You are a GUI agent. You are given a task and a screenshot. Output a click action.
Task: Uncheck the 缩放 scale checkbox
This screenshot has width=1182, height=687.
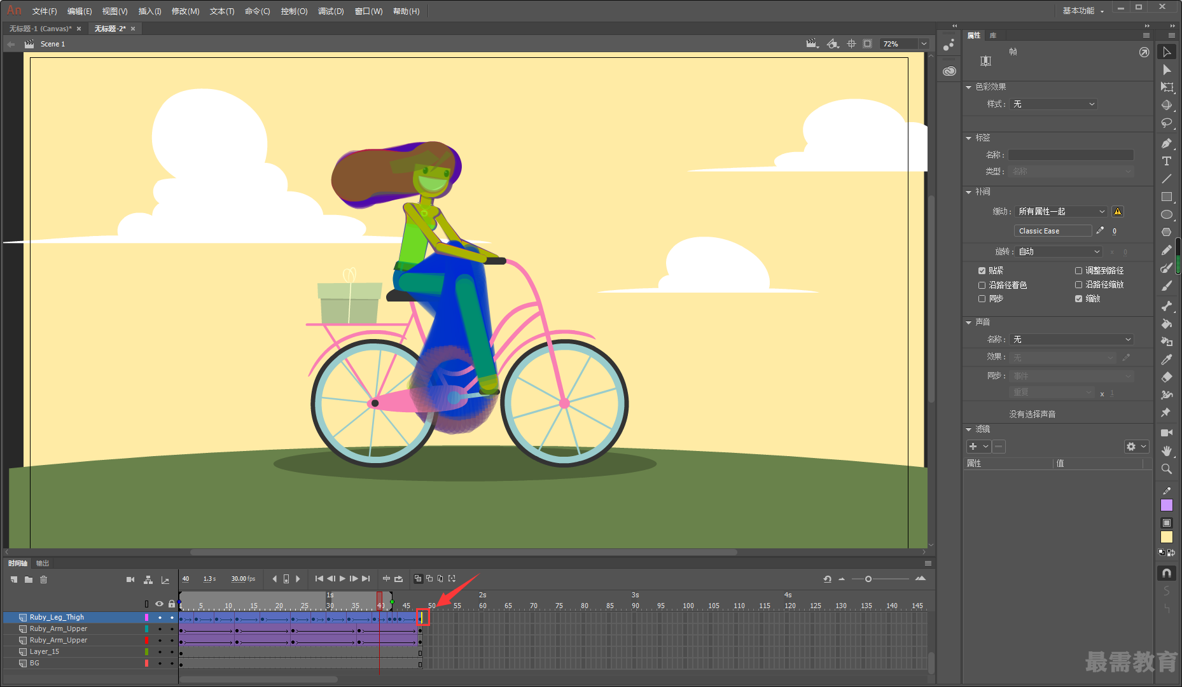(1078, 299)
